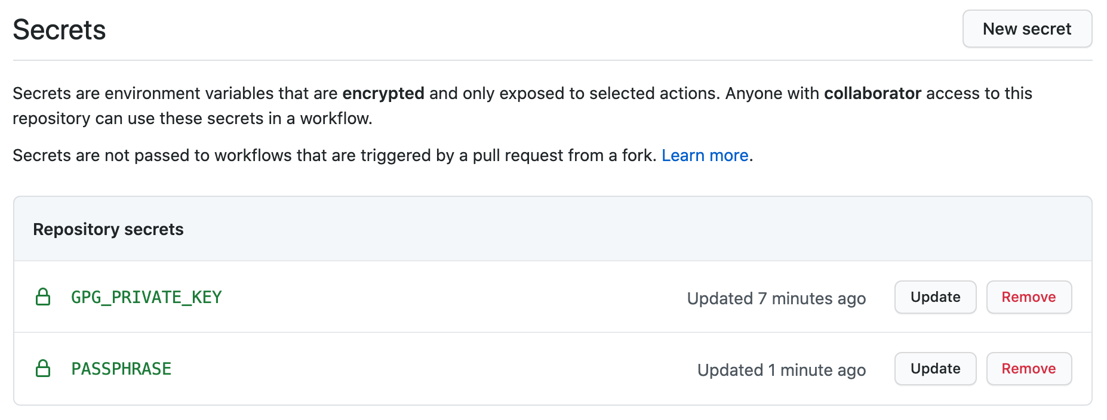The width and height of the screenshot is (1107, 420).
Task: Click the bolded word 'encrypted' in description
Action: click(383, 94)
